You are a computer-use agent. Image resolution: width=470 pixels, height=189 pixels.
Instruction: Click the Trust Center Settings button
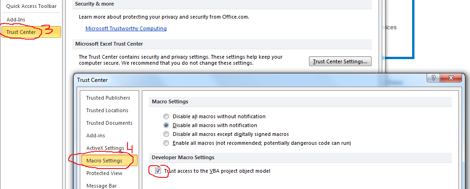tap(340, 61)
